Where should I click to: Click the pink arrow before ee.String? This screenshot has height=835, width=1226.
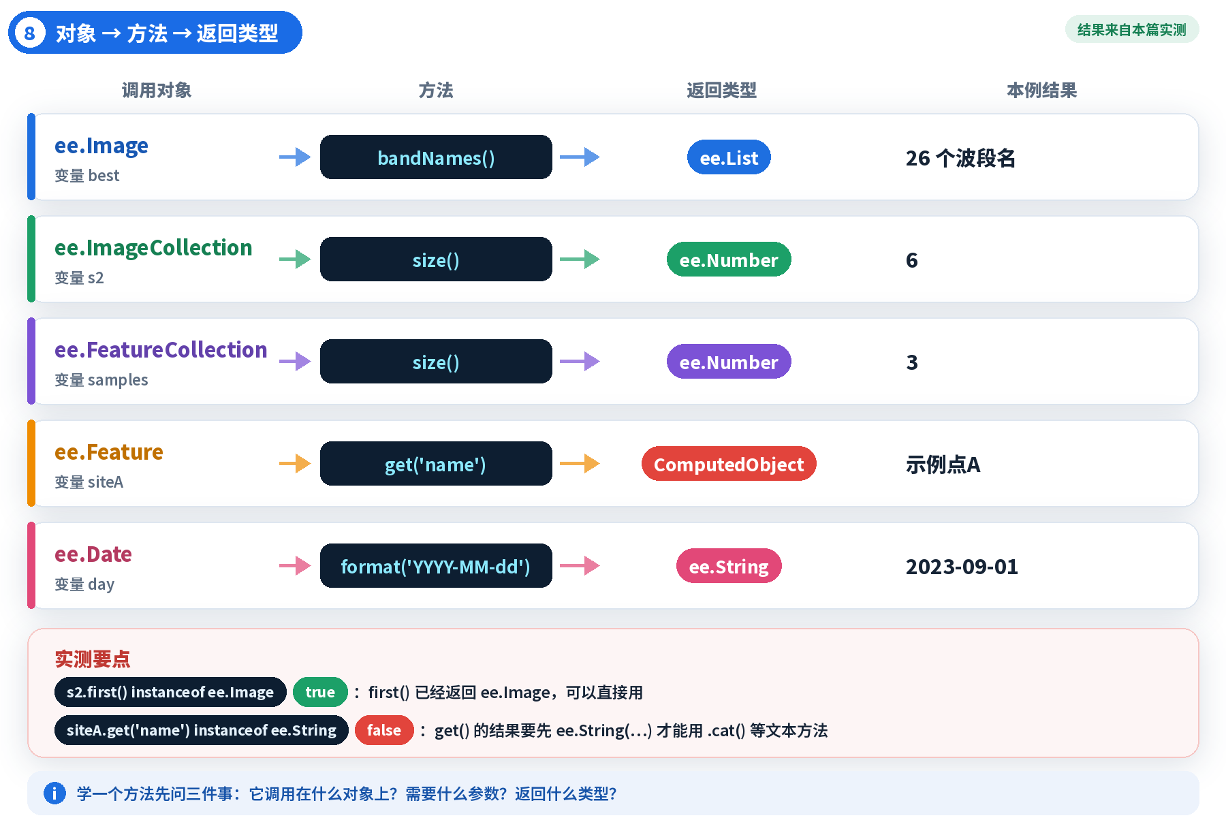[580, 566]
